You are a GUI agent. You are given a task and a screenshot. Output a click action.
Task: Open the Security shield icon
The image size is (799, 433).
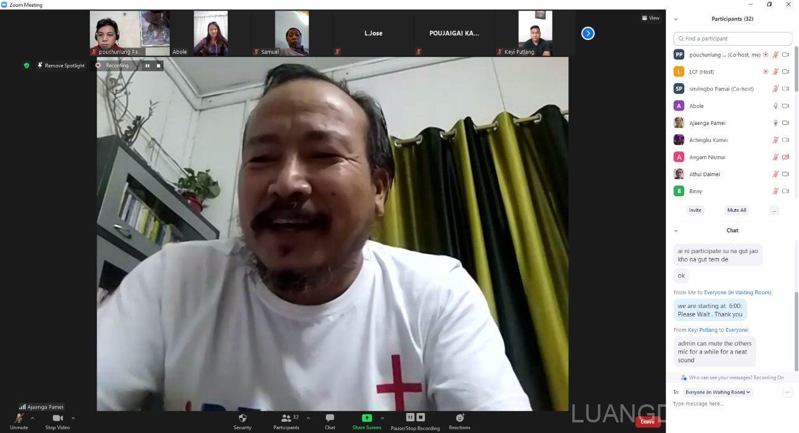(242, 419)
